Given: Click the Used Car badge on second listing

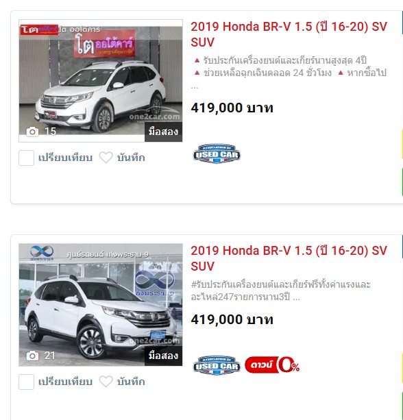Looking at the screenshot, I should tap(217, 365).
